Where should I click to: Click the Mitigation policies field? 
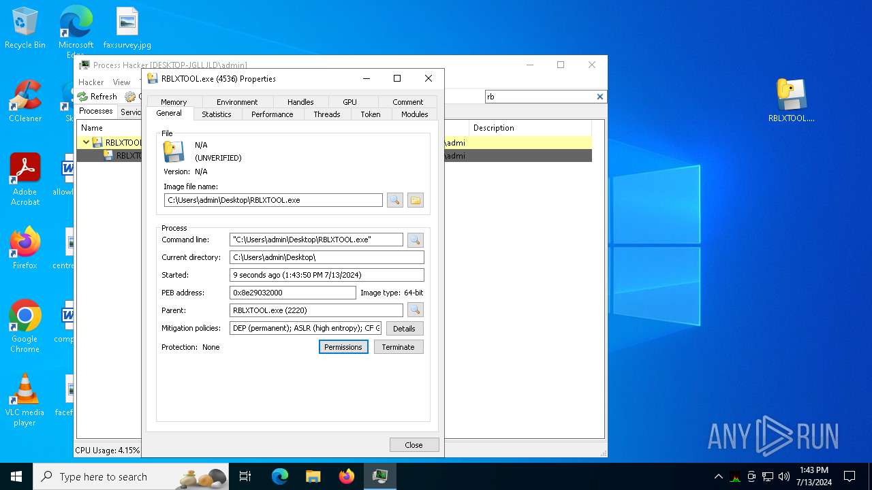(305, 328)
